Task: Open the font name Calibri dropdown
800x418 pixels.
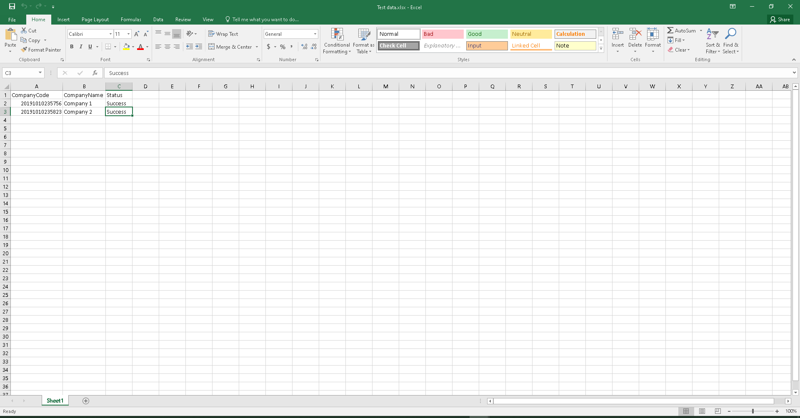Action: tap(110, 34)
